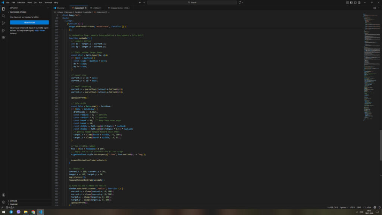Open editor More Actions ellipsis
Image resolution: width=382 pixels, height=215 pixels.
pyautogui.click(x=379, y=8)
